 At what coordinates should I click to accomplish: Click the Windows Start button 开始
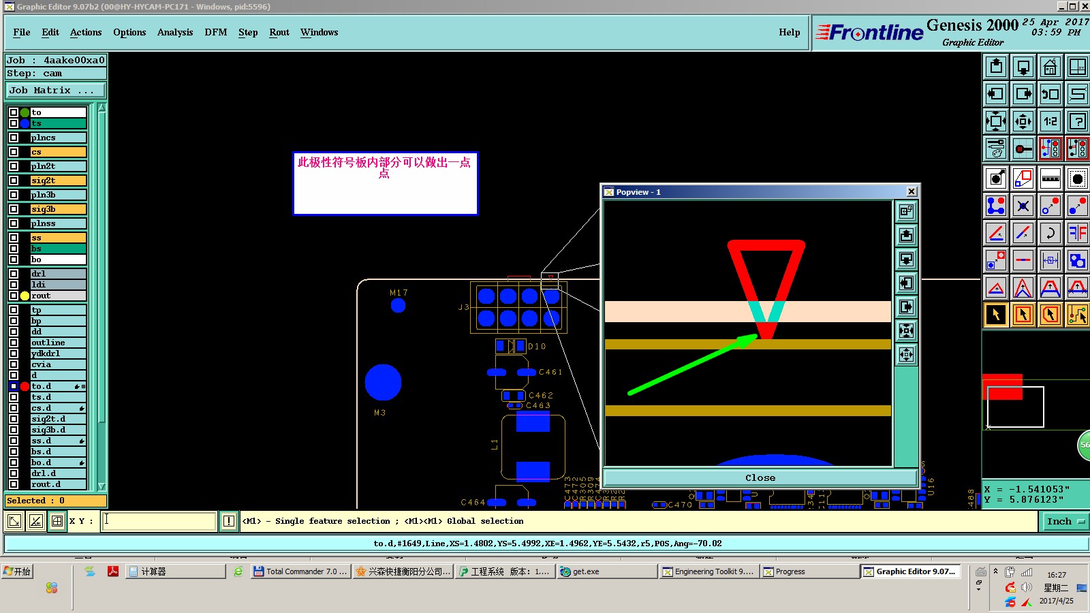18,571
